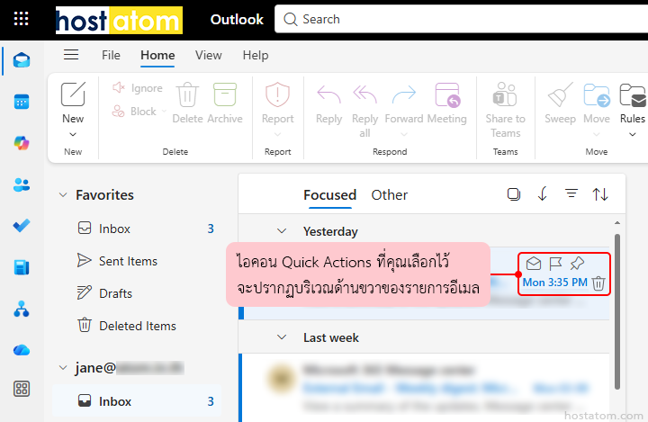Toggle the hamburger navigation pane button
Viewport: 648px width, 422px height.
click(71, 55)
